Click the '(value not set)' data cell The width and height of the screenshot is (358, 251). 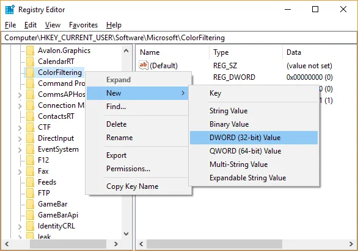(x=309, y=66)
